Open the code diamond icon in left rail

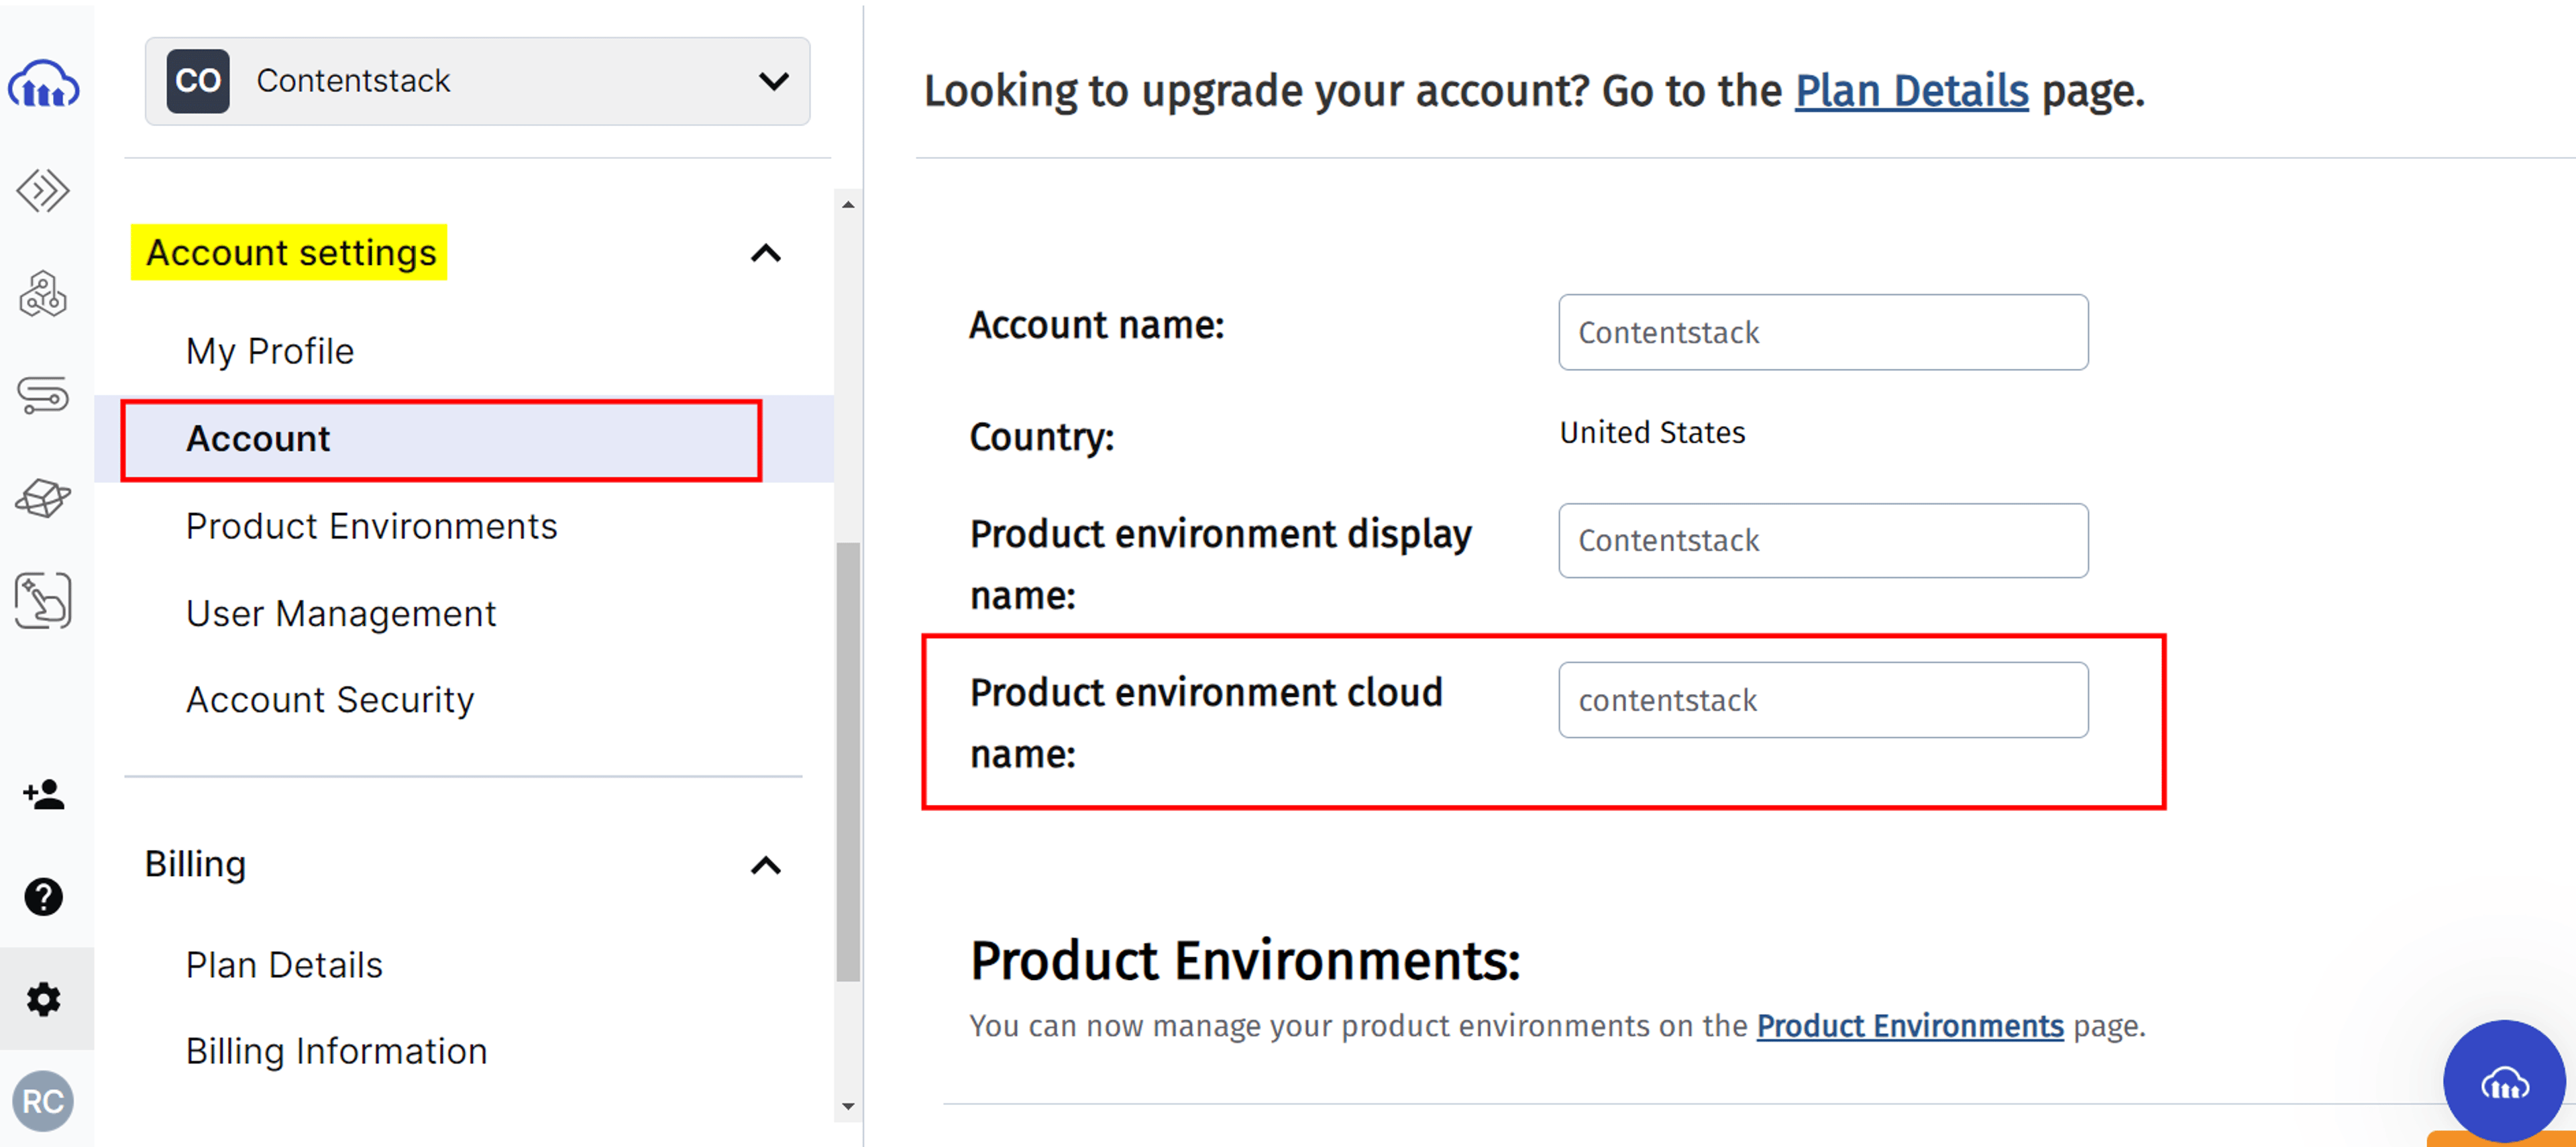coord(43,190)
